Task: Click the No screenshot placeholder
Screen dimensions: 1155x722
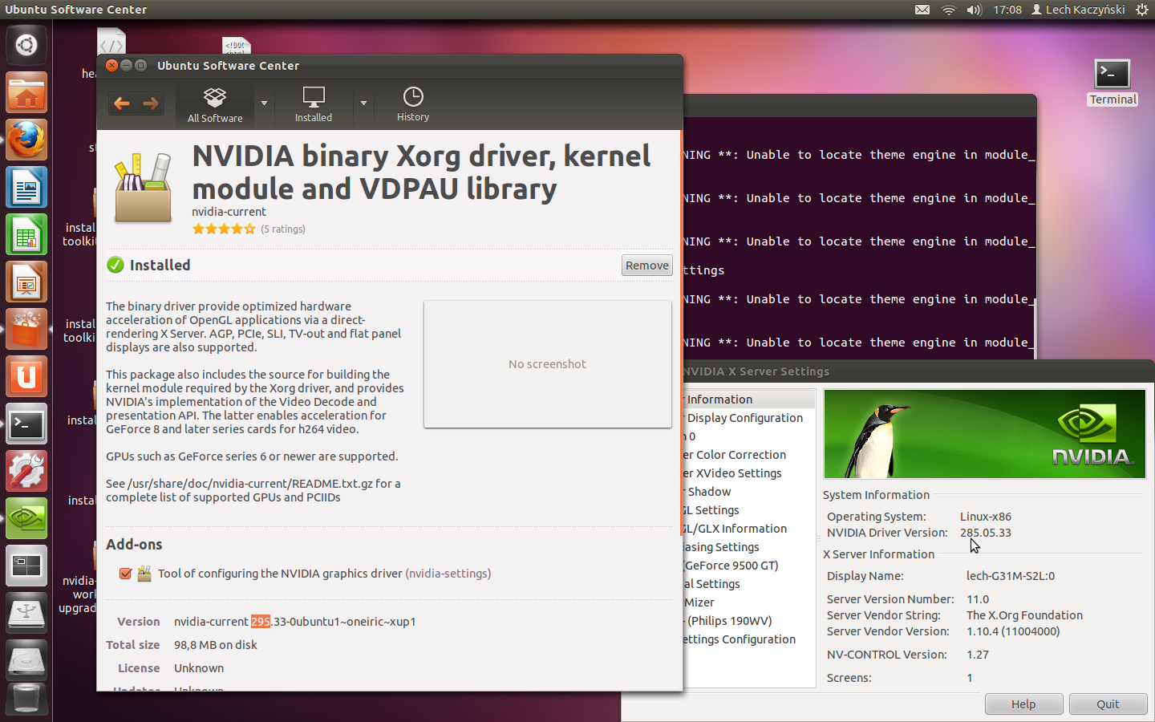Action: click(548, 364)
